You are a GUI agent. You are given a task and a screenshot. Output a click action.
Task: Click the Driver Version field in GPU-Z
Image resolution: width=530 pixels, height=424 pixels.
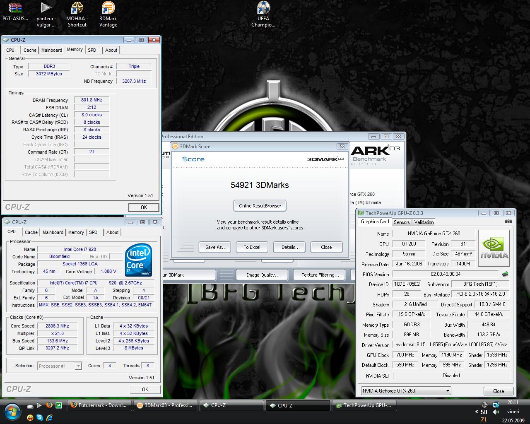coord(450,344)
